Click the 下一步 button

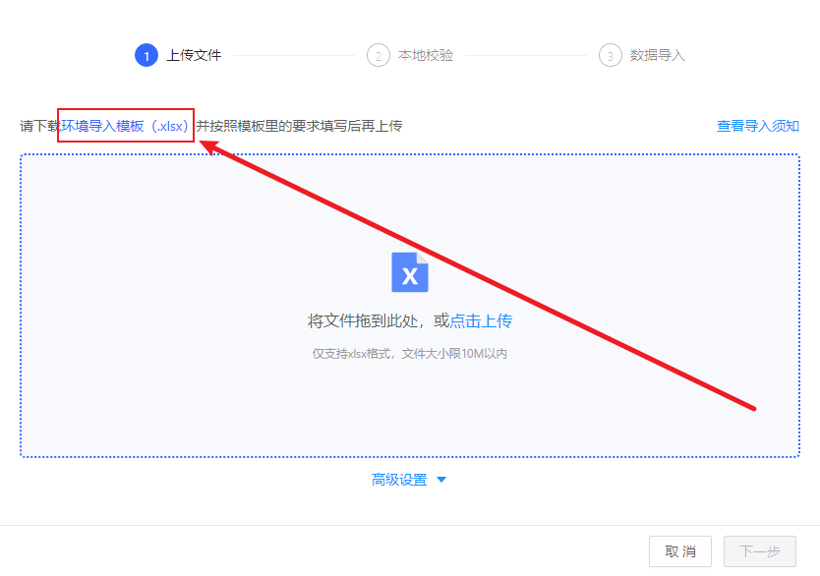pos(760,551)
